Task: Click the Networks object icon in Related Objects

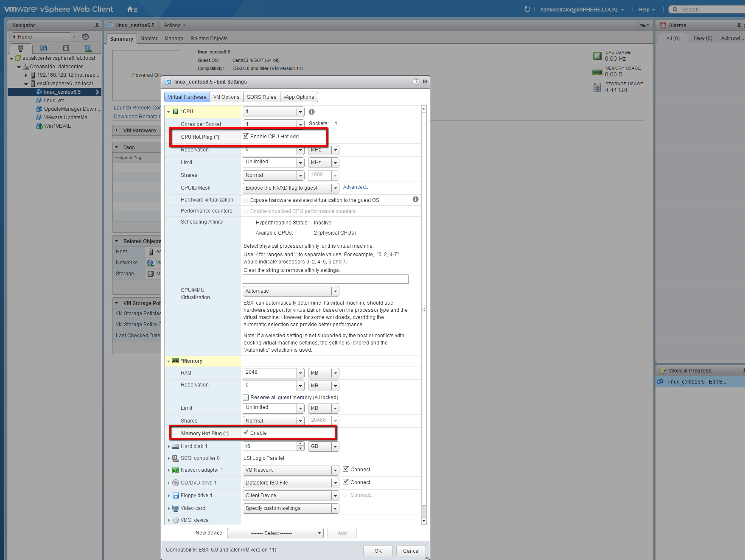Action: (150, 263)
